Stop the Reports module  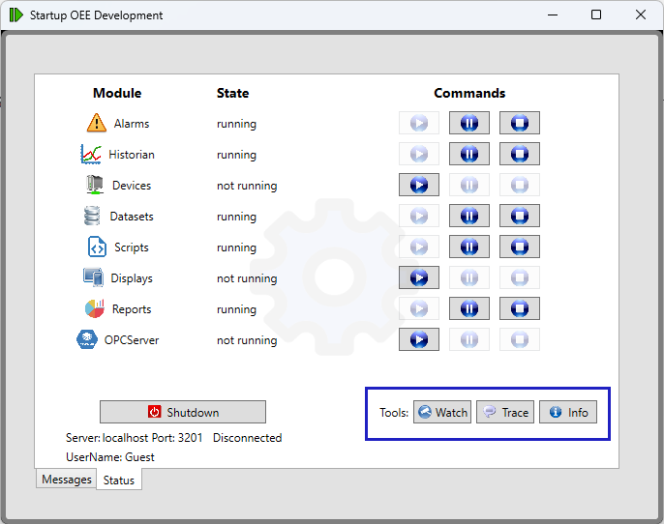click(519, 308)
